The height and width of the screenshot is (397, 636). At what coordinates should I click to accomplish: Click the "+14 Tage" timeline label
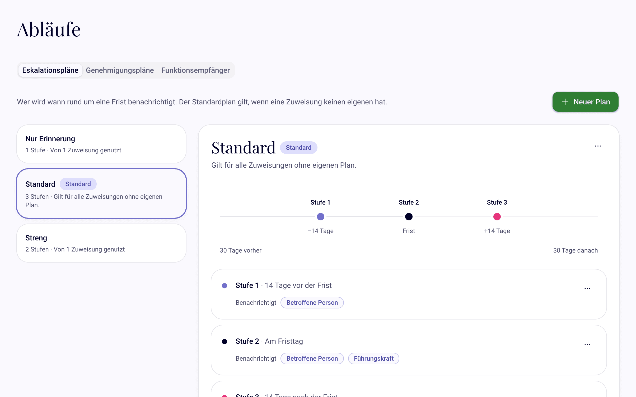(x=497, y=231)
